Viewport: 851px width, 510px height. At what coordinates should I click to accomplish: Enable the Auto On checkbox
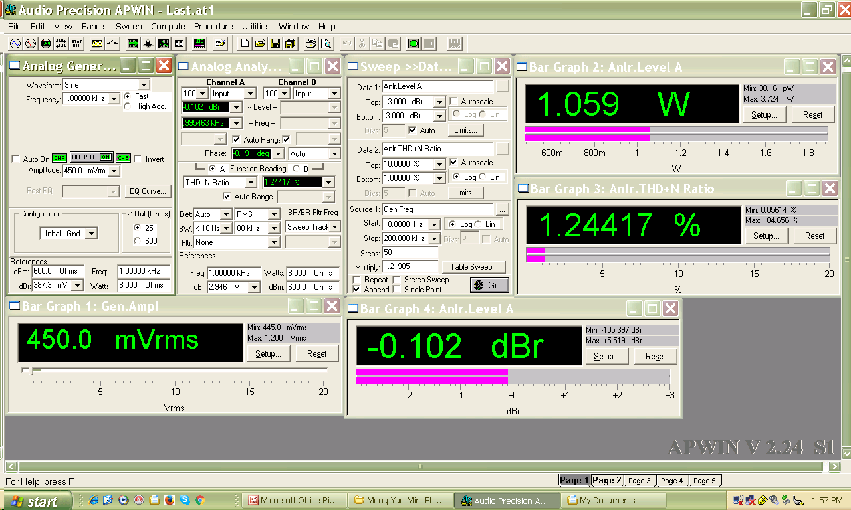tap(16, 159)
